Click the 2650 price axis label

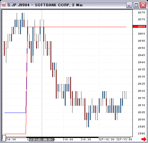click(141, 48)
